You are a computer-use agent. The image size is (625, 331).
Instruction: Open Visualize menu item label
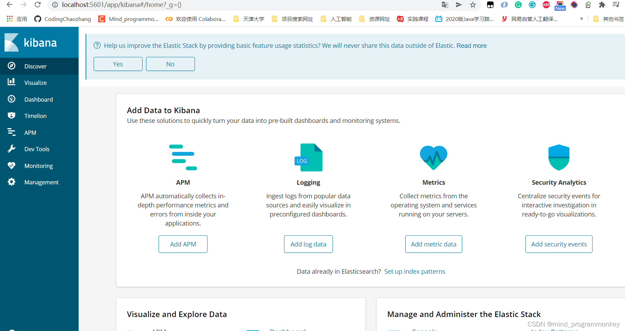point(35,83)
